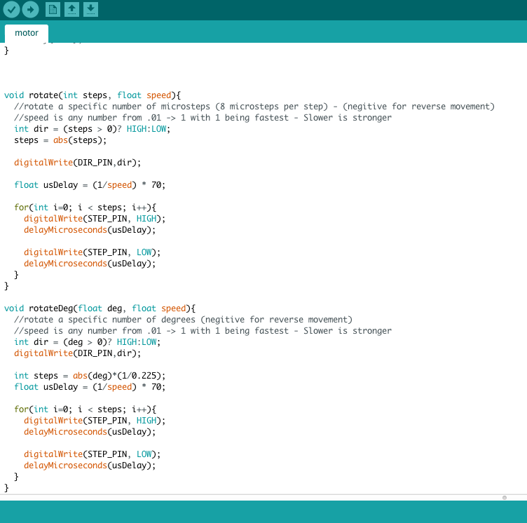Viewport: 527px width, 523px height.
Task: Click the comment about 8 microsteps per step
Action: coord(254,107)
